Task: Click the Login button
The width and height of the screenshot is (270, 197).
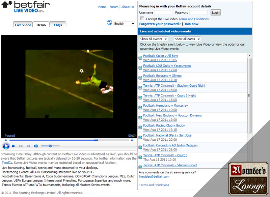Action: tap(216, 12)
